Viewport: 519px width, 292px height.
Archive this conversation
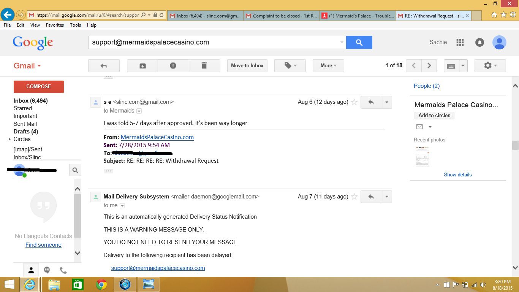(x=142, y=66)
